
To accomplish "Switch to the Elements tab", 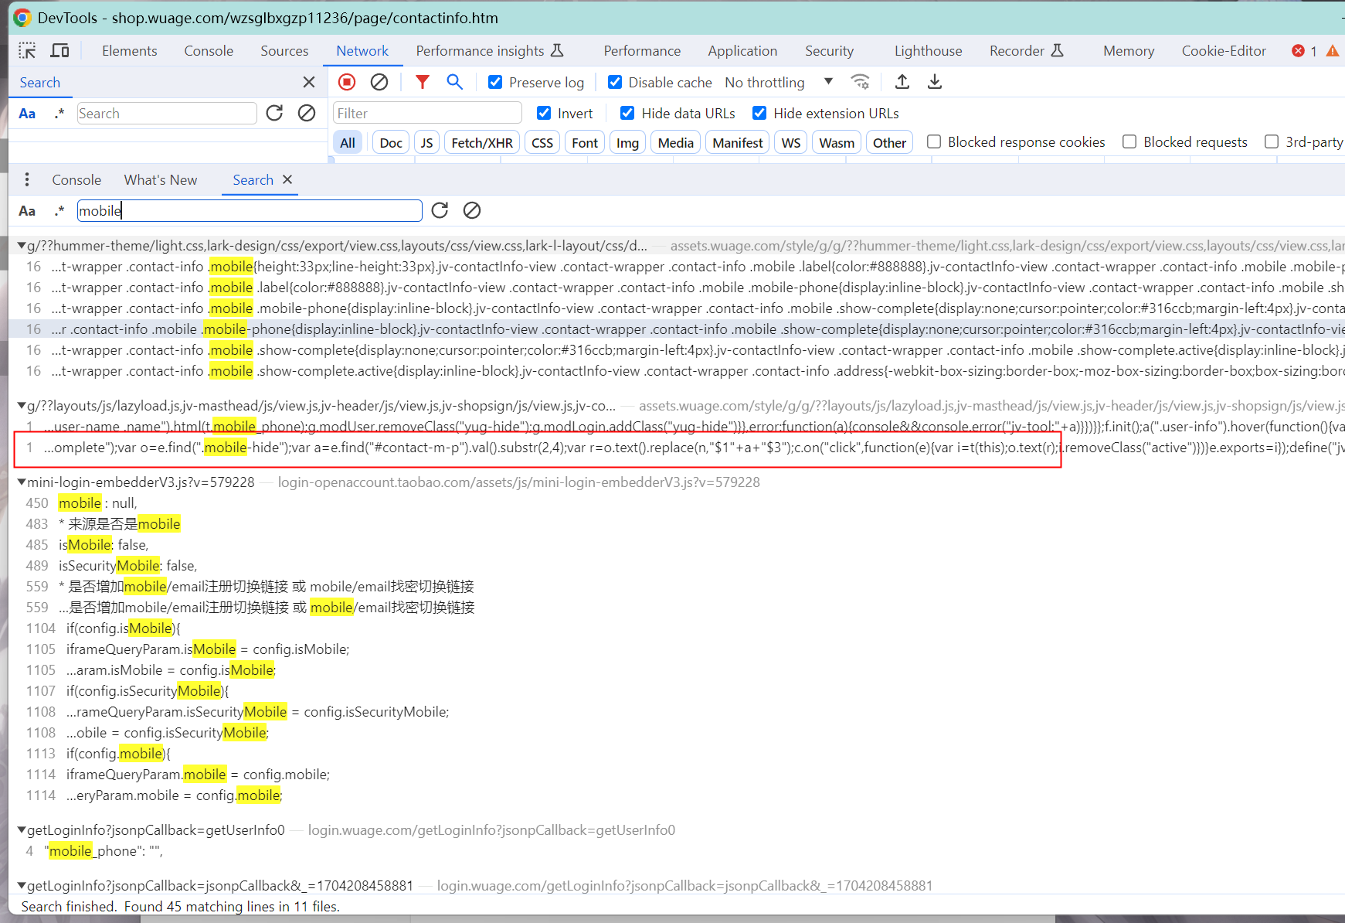I will [130, 51].
